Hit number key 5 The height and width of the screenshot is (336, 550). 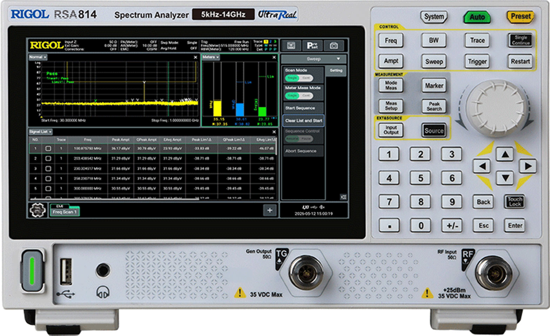421,178
